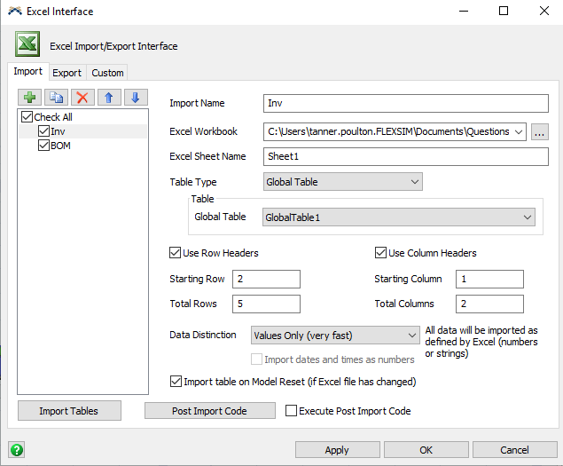The width and height of the screenshot is (563, 466).
Task: Disable Use Row Headers option
Action: [175, 253]
